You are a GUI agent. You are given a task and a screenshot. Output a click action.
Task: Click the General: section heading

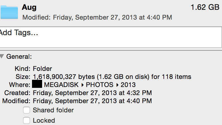19,56
